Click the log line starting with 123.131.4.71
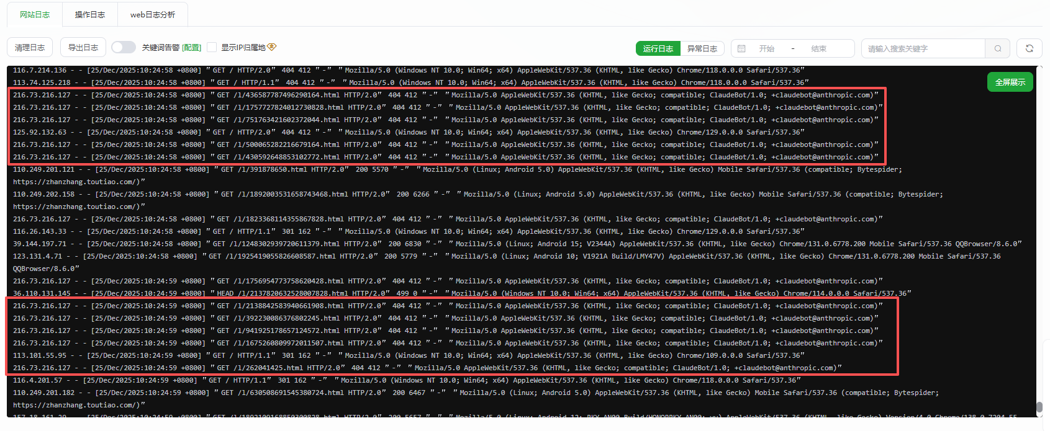This screenshot has width=1050, height=431. click(507, 262)
